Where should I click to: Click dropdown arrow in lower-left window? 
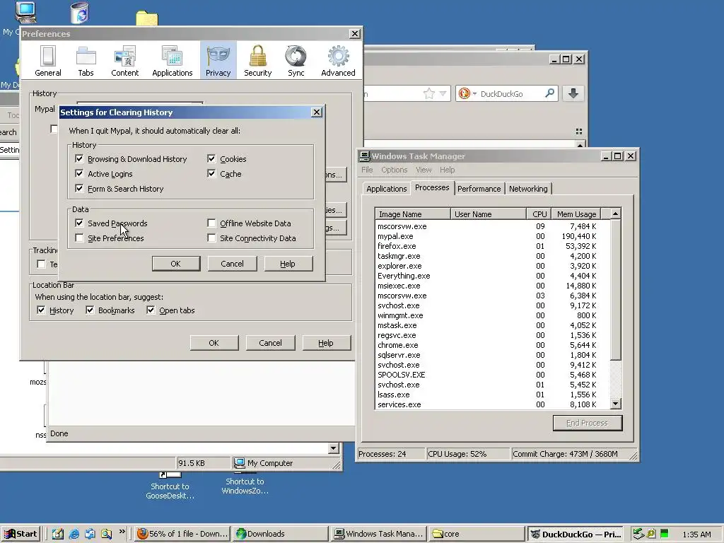point(334,448)
